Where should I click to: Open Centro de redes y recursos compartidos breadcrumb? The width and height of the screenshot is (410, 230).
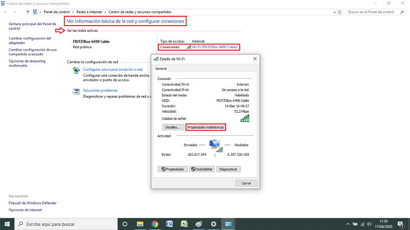(x=140, y=12)
